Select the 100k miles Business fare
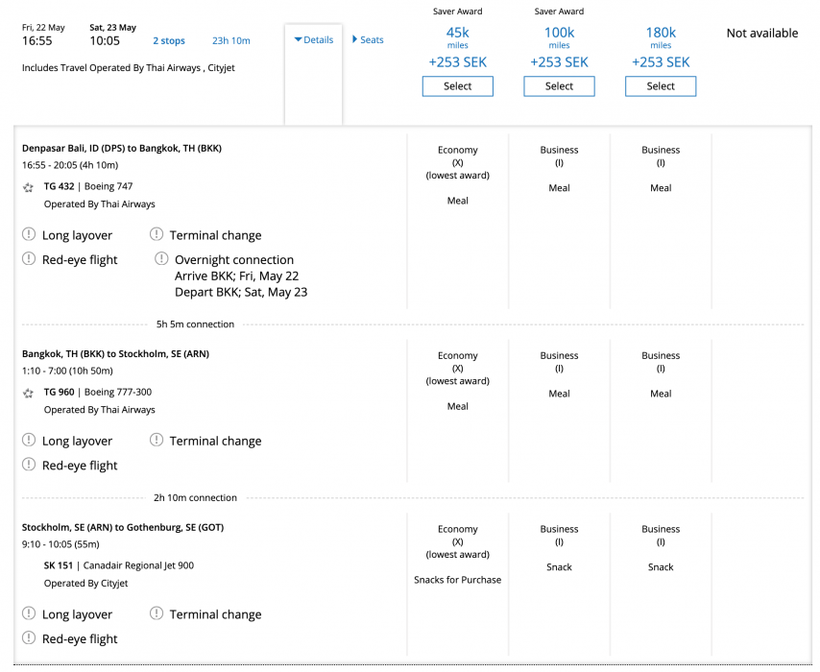The width and height of the screenshot is (820, 672). pyautogui.click(x=559, y=86)
